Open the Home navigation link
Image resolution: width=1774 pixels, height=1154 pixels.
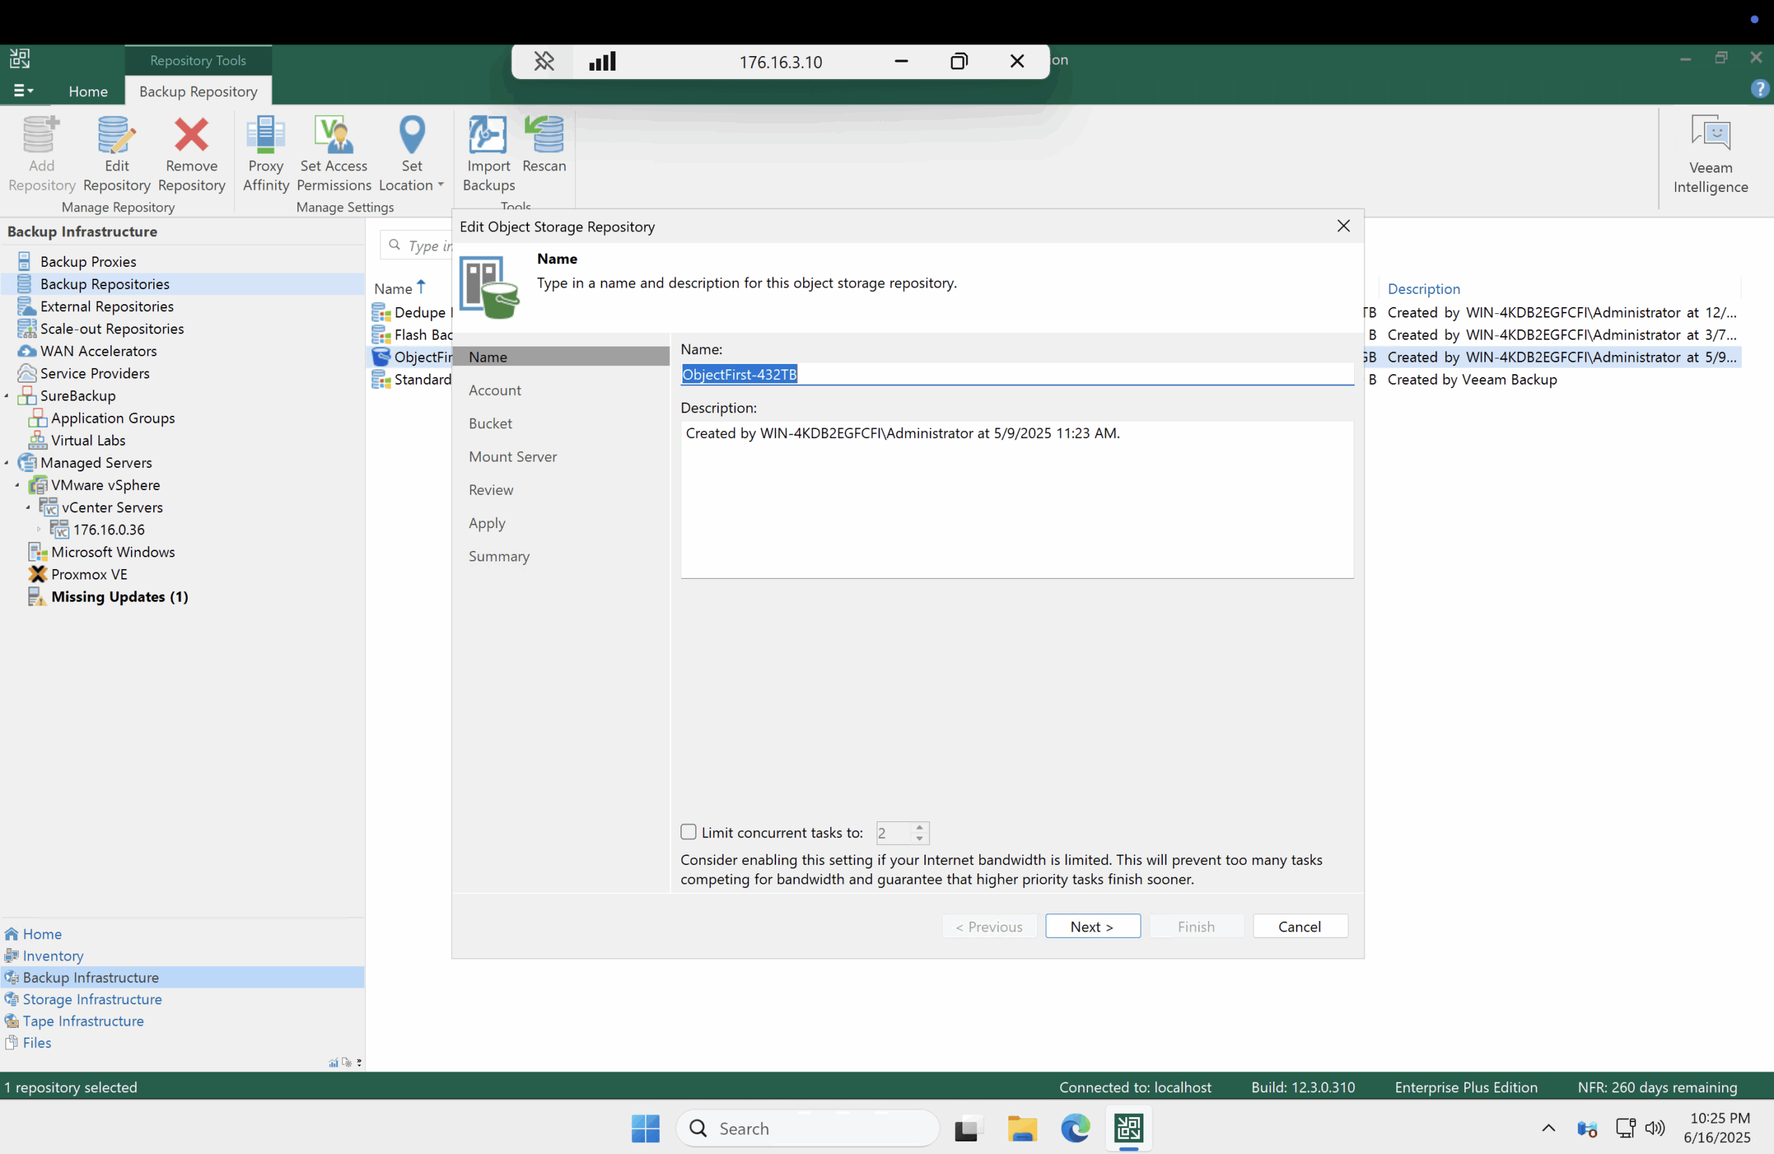pos(42,934)
